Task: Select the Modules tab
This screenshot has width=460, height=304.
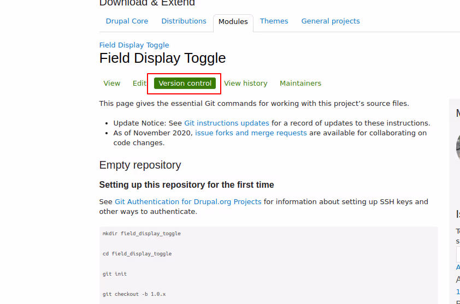Action: click(233, 22)
